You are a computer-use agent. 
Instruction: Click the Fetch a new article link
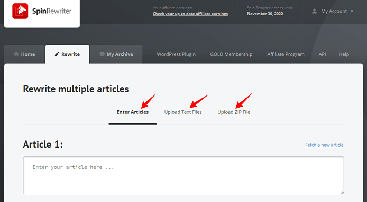coord(324,145)
